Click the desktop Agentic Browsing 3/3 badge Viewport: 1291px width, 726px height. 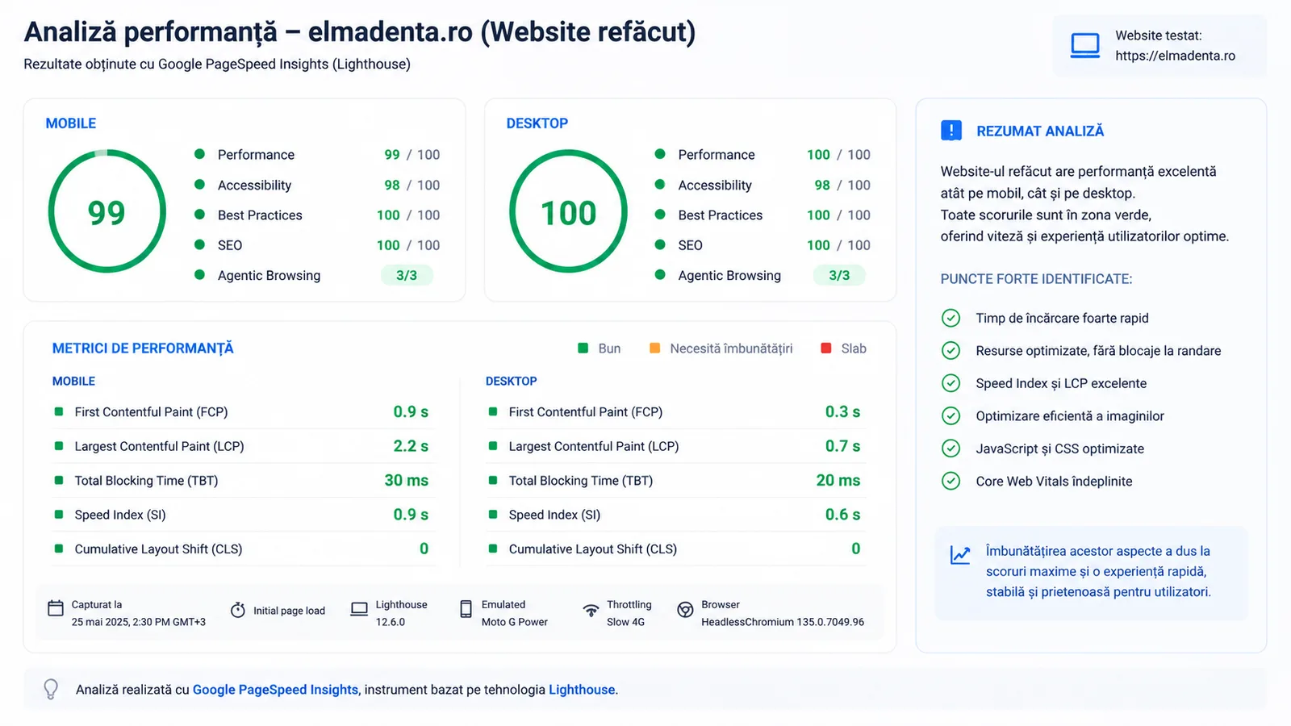tap(839, 275)
